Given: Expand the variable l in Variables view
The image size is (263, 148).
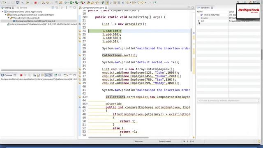Looking at the screenshot, I should coord(199,21).
